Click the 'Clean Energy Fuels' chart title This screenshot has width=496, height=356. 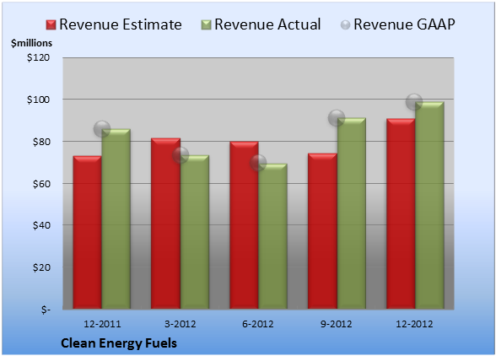pos(119,343)
